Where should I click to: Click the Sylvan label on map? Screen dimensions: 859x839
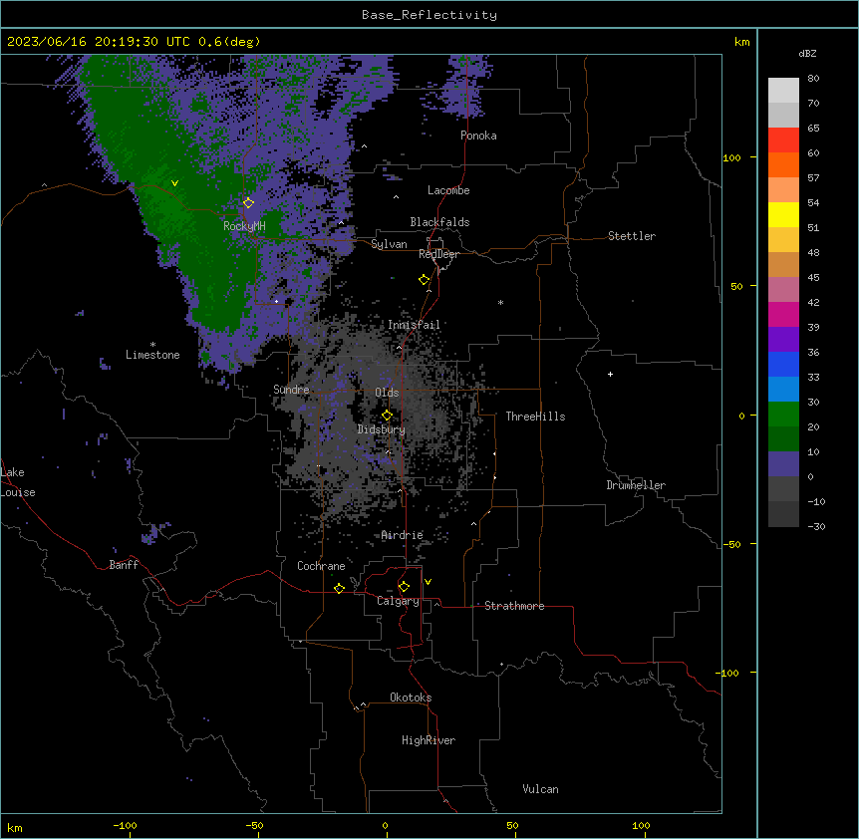pyautogui.click(x=389, y=244)
